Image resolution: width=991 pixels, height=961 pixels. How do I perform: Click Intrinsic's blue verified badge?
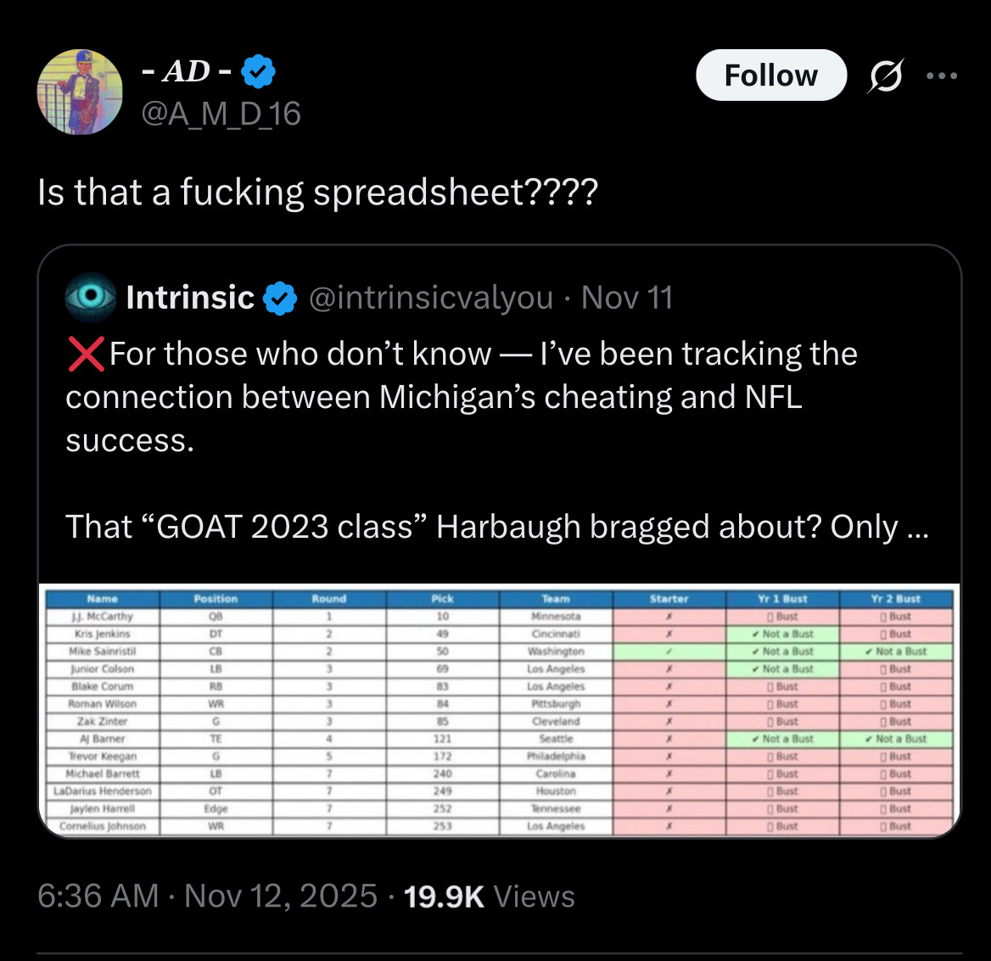(x=280, y=299)
